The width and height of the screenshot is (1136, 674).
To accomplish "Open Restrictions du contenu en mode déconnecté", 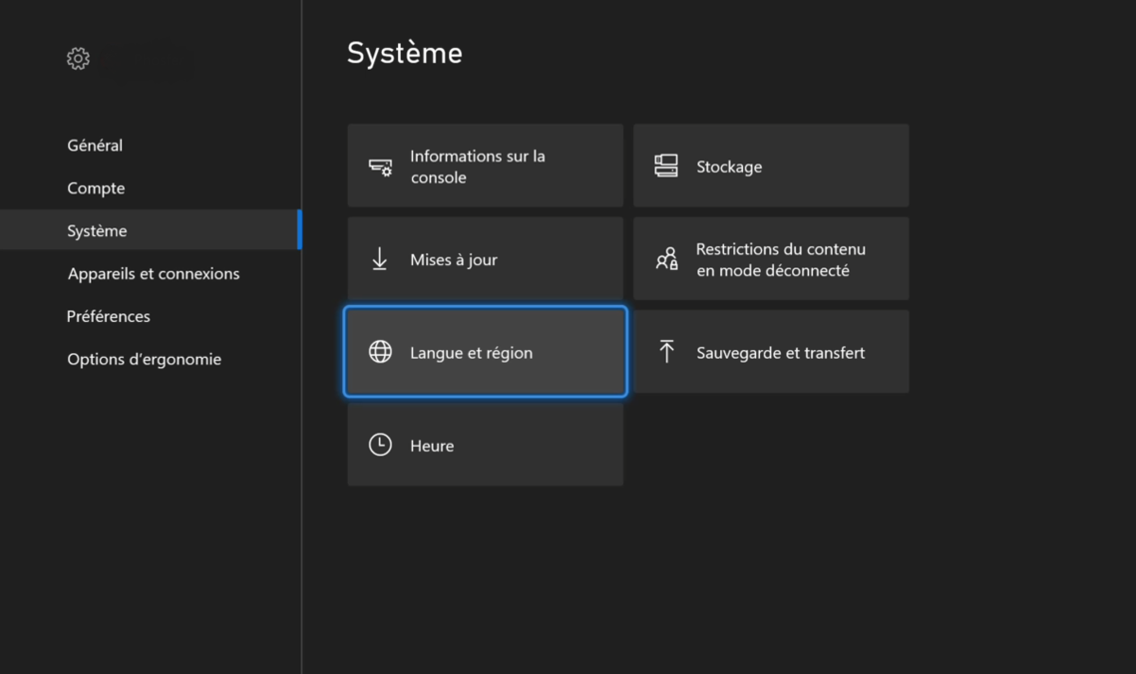I will pyautogui.click(x=771, y=259).
